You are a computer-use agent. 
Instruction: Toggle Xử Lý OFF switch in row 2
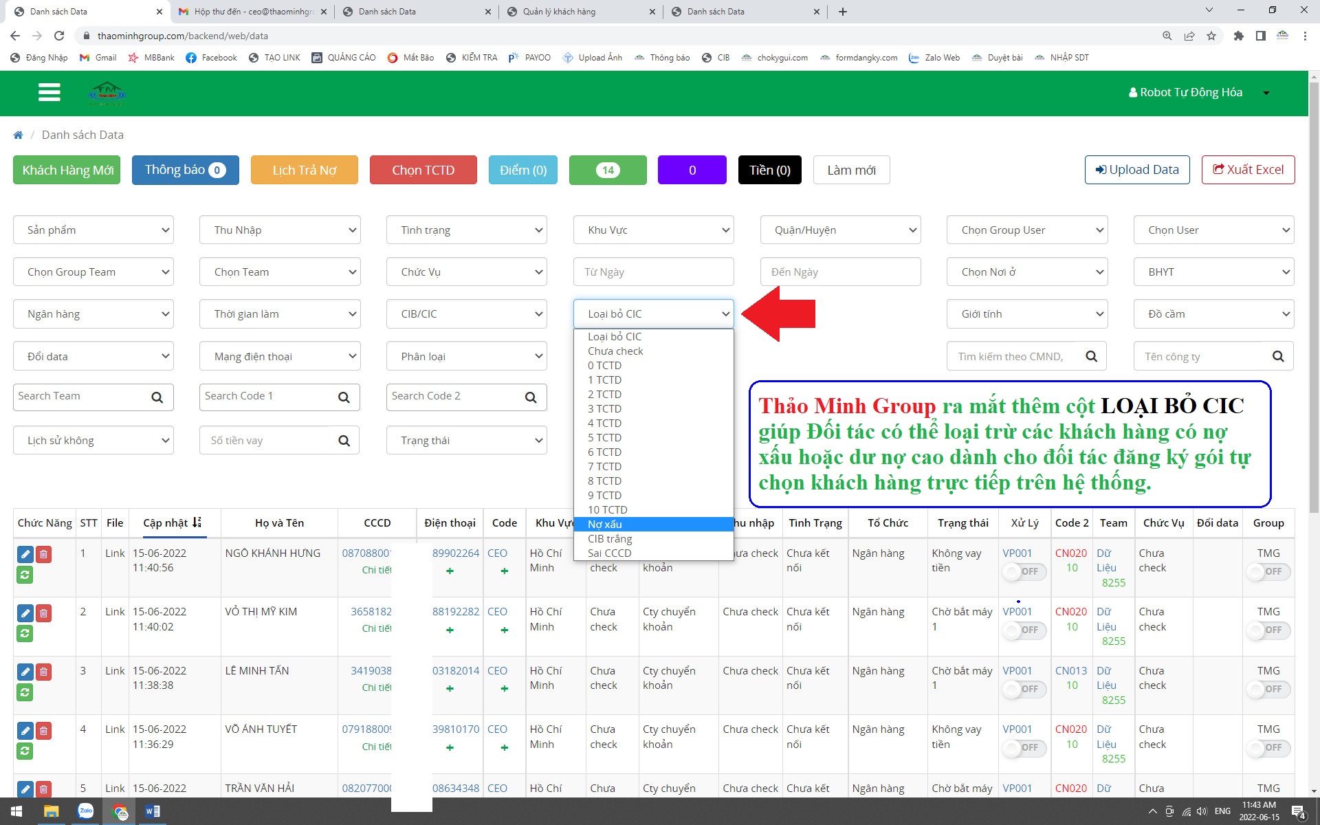[x=1024, y=630]
